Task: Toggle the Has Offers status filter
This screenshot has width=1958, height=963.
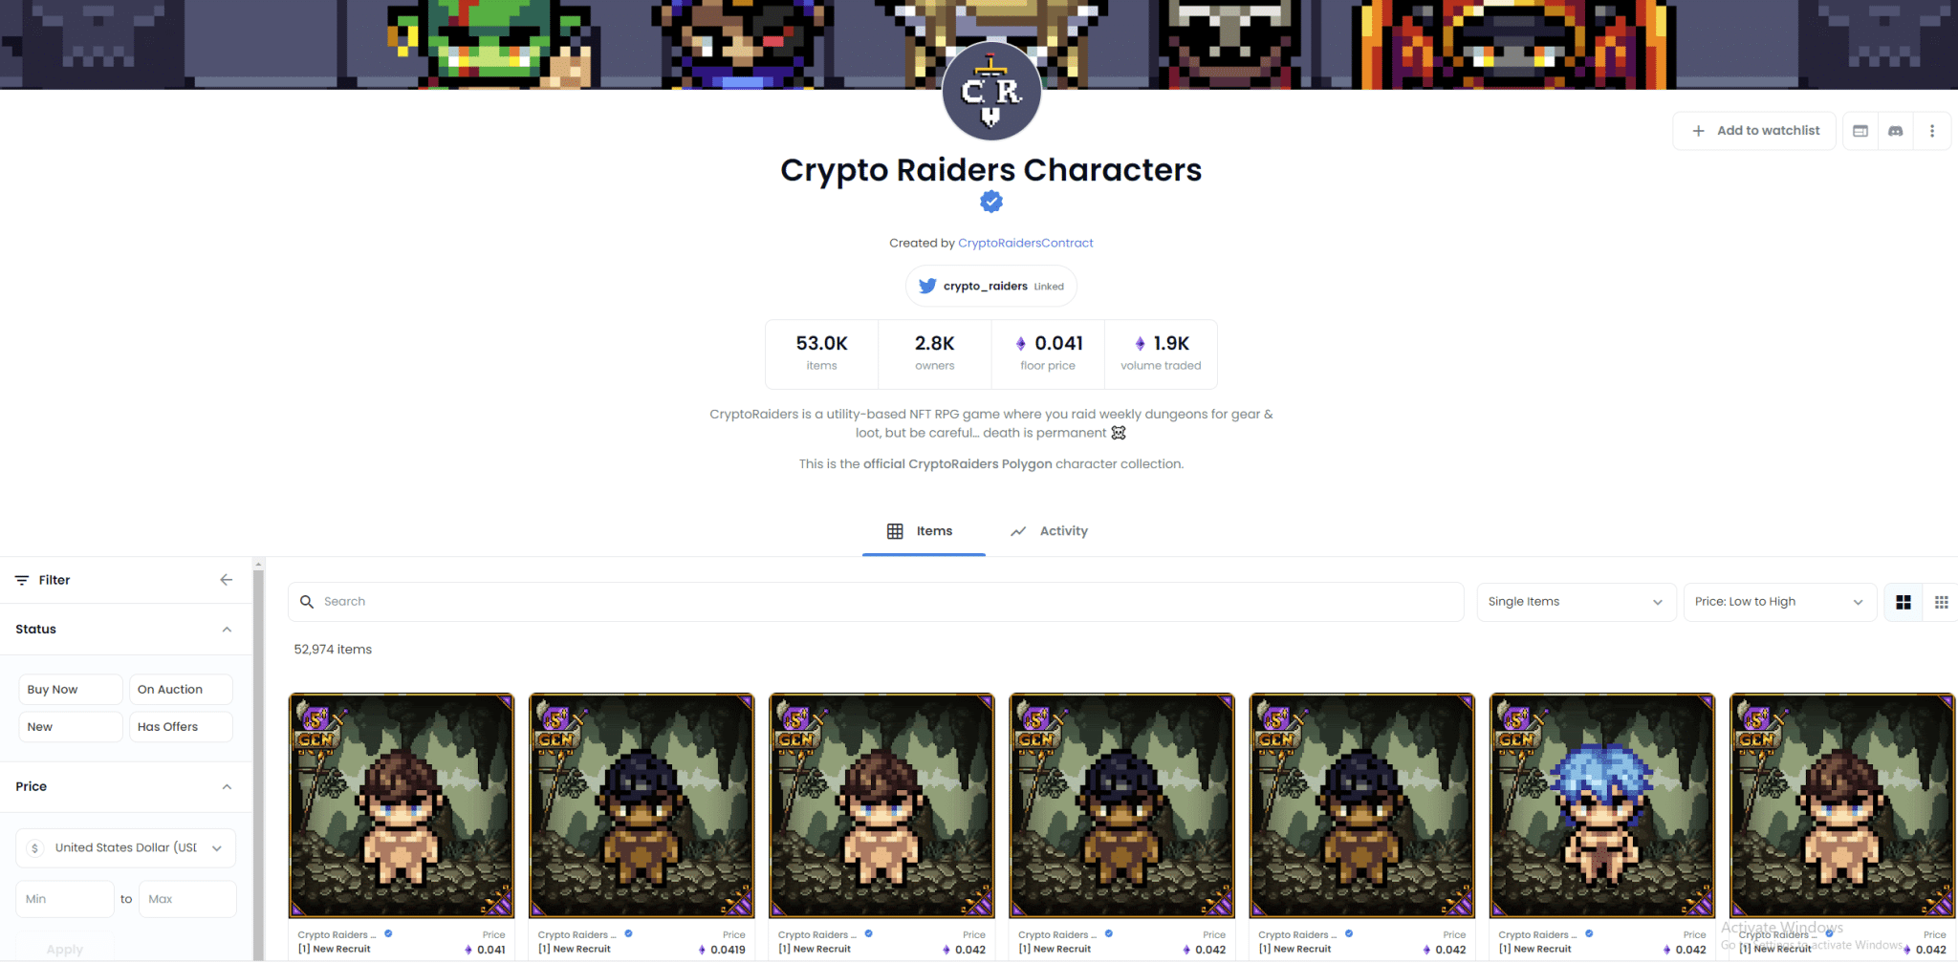Action: (x=181, y=726)
